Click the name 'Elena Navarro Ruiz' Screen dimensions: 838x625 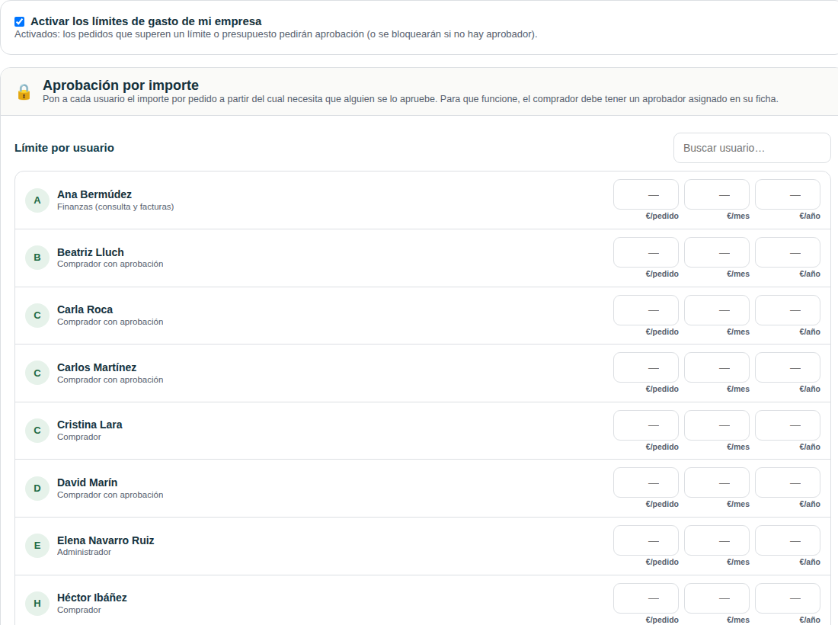click(106, 540)
